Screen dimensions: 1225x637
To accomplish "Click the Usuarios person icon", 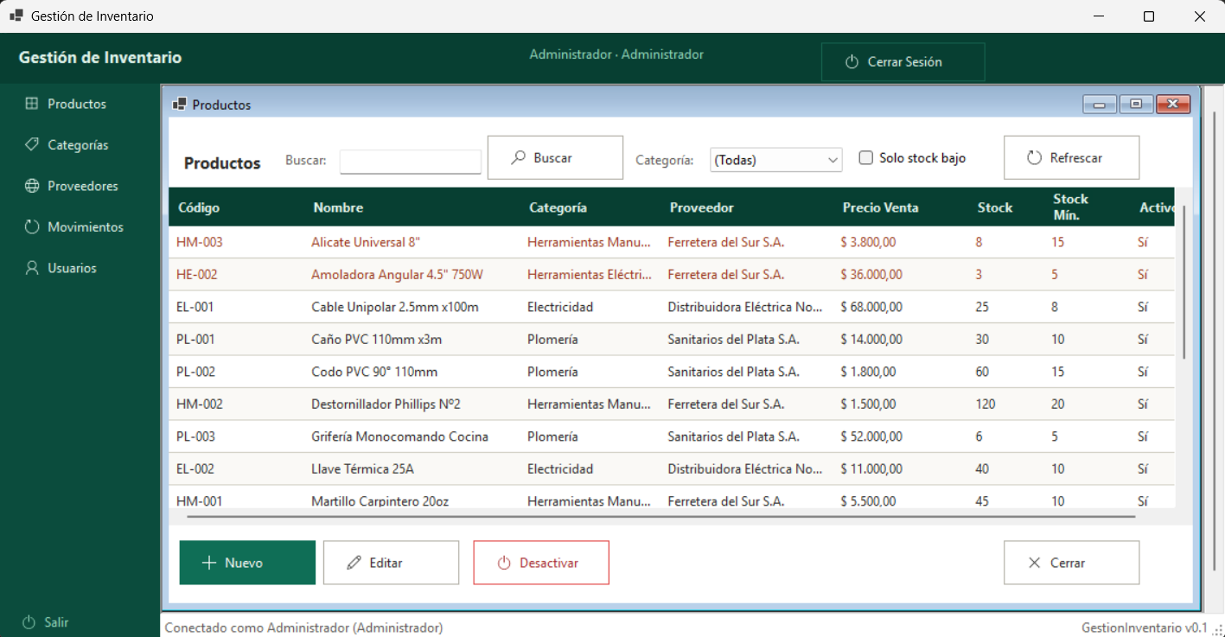I will tap(32, 268).
